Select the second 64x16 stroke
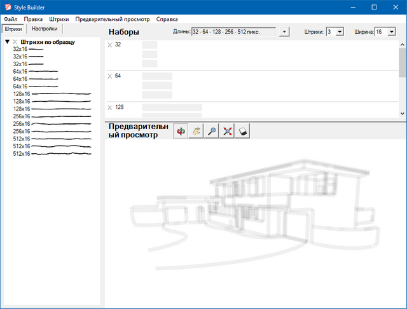This screenshot has width=407, height=309. pyautogui.click(x=36, y=79)
